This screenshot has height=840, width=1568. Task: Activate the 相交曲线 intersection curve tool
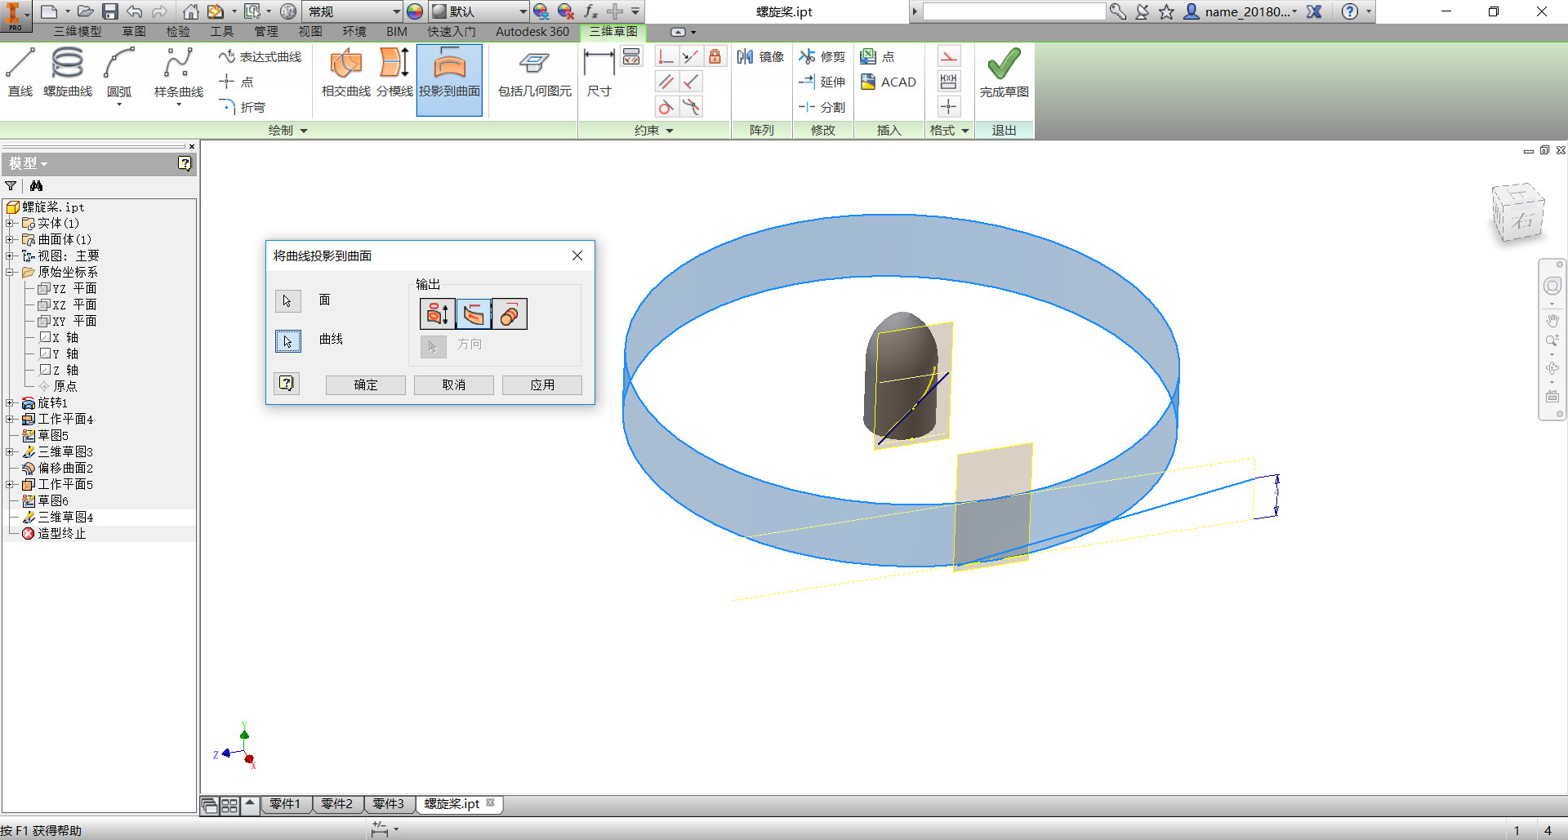(x=346, y=72)
